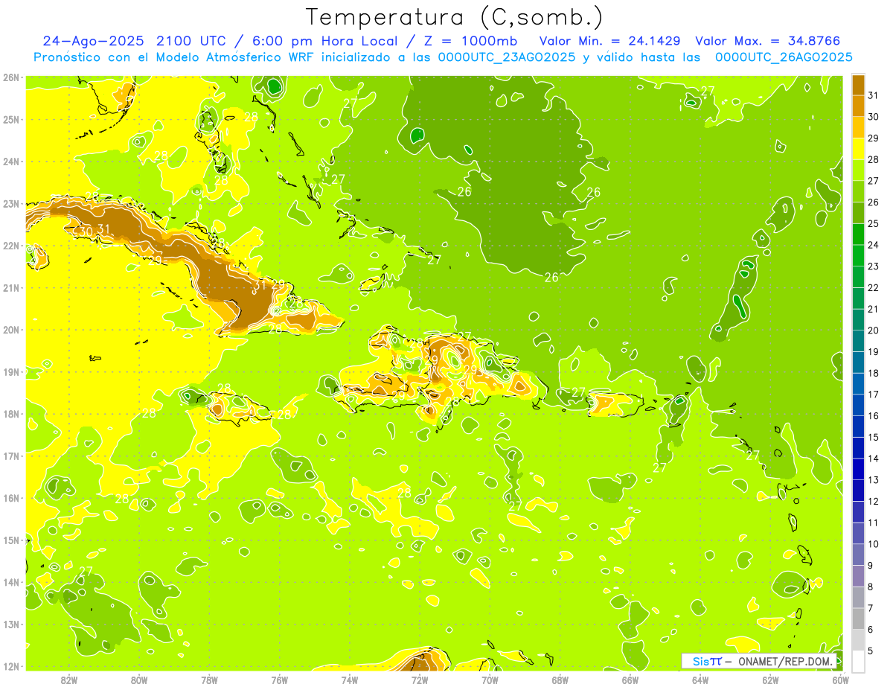Click the longitude label 70W
Screen dimensions: 893x690
490,680
